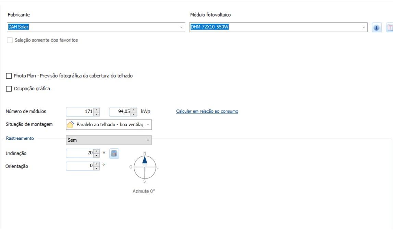393x230 pixels.
Task: Open module information via blue info icon
Action: [x=377, y=27]
